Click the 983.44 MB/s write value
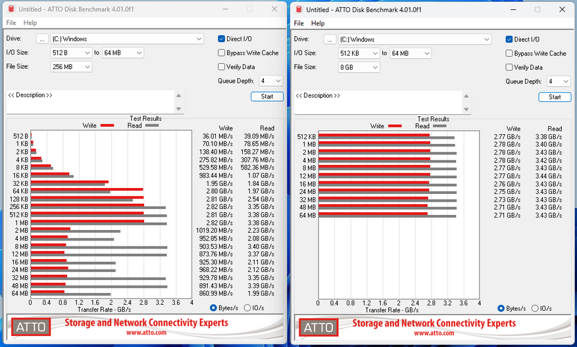Screen dimensions: 577x347 click(x=216, y=175)
